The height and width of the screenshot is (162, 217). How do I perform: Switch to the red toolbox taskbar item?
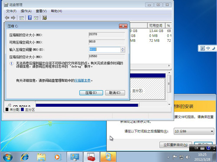tap(91, 157)
